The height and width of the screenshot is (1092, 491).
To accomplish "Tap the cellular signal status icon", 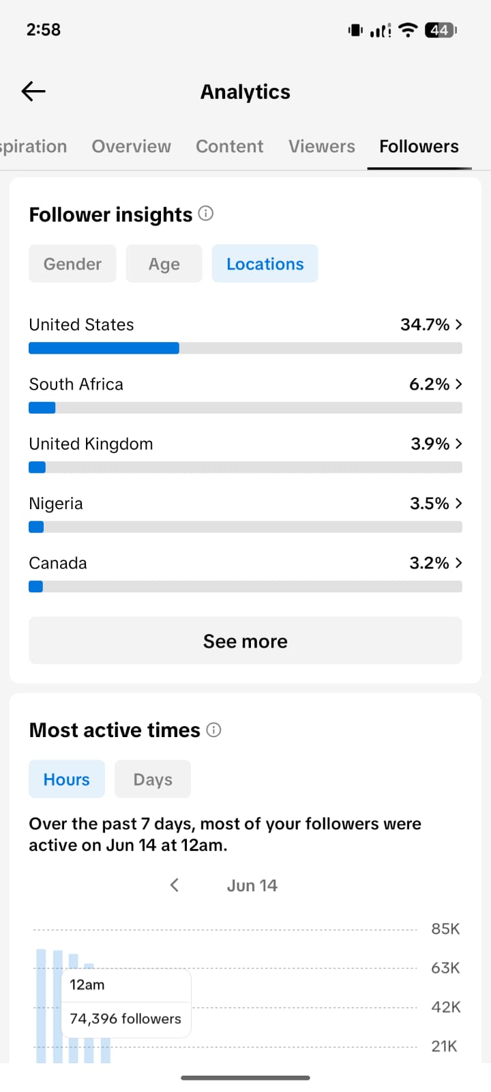I will (x=381, y=30).
